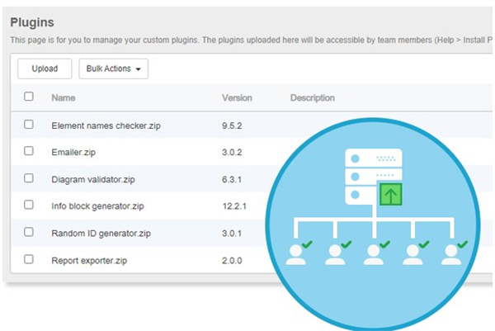Image resolution: width=495 pixels, height=331 pixels.
Task: Toggle the select-all checkbox in header
Action: 29,97
